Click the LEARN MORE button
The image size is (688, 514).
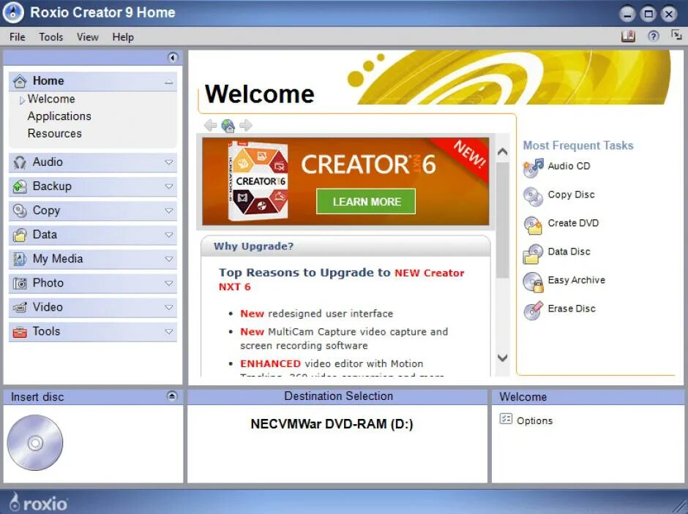[366, 202]
